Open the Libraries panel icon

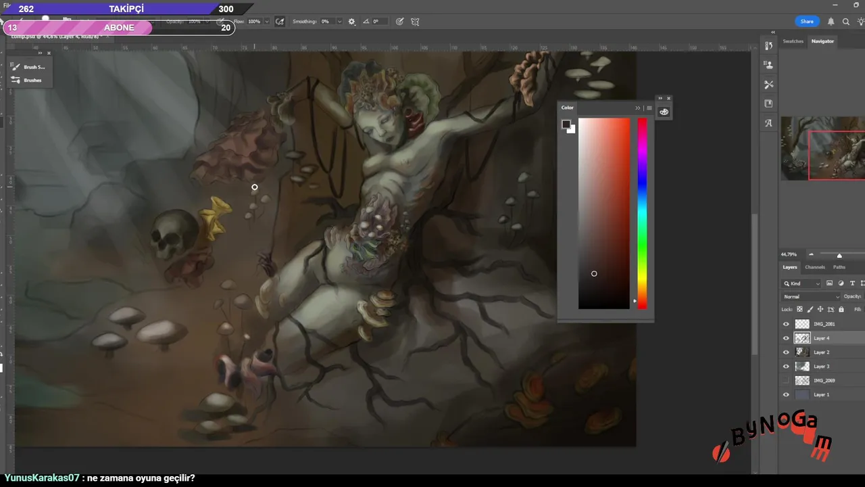[x=768, y=103]
